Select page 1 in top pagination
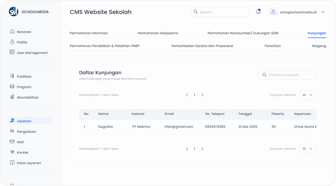 point(194,95)
